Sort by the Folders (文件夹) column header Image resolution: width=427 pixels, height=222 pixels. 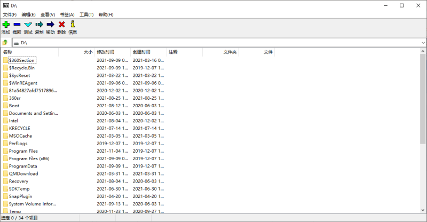tap(220, 52)
